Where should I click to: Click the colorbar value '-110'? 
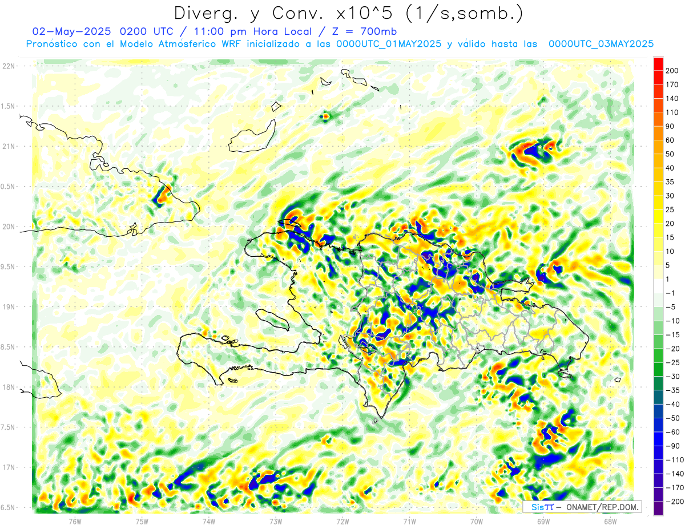click(674, 460)
